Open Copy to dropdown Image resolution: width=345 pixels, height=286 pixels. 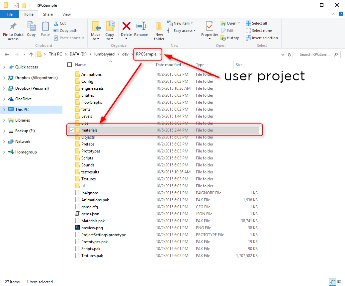pos(110,37)
